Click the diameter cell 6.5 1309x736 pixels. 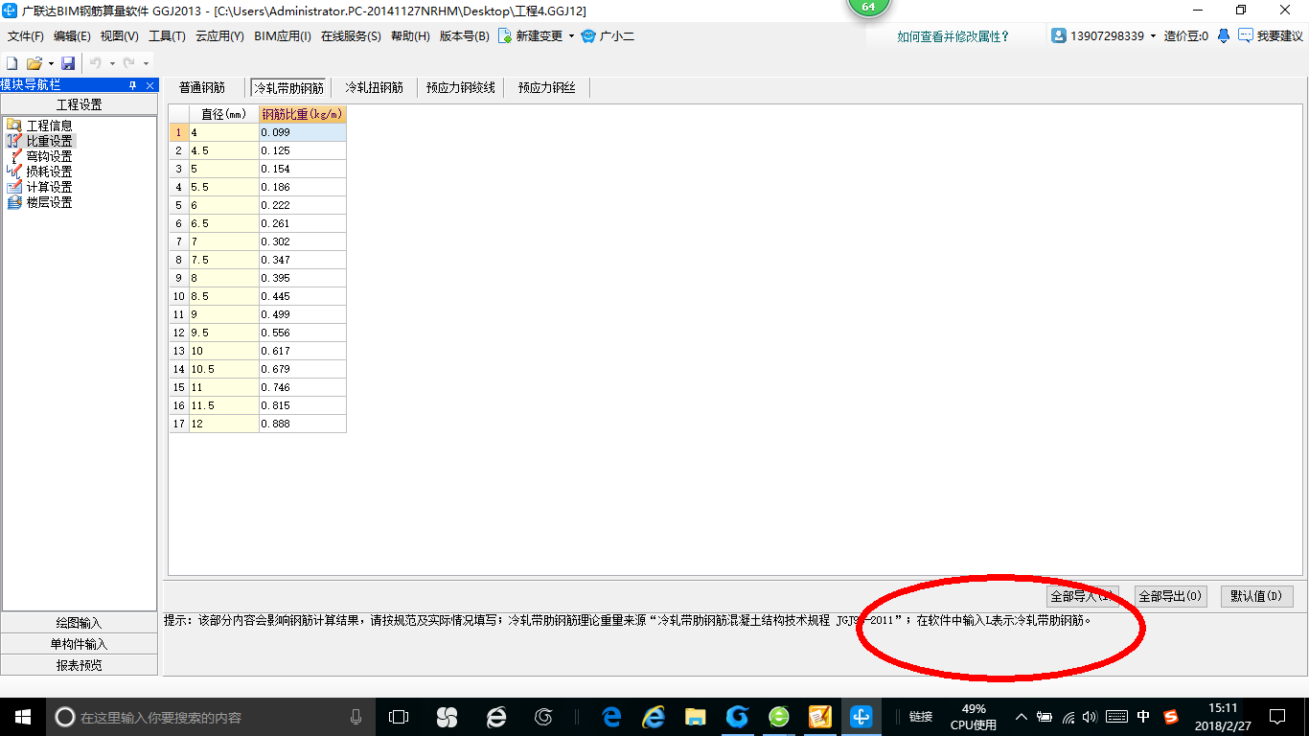(224, 223)
